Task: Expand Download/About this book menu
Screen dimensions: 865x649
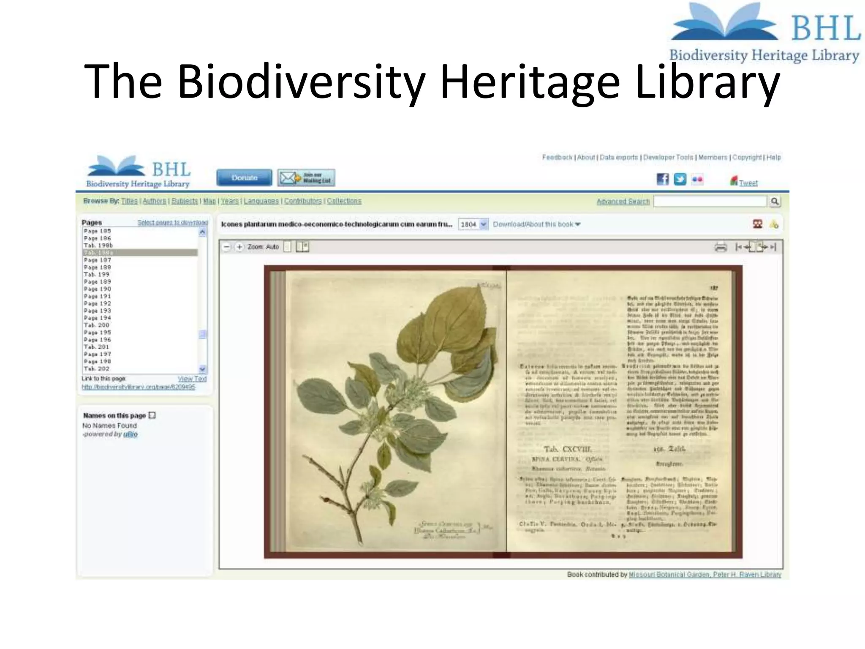Action: tap(537, 224)
